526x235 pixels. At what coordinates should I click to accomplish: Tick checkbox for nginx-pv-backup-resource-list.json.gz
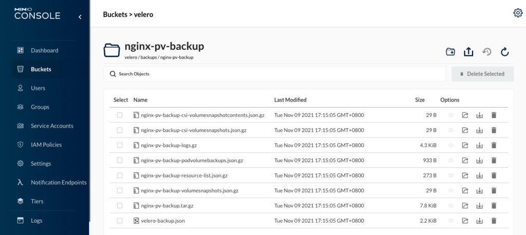coord(120,175)
